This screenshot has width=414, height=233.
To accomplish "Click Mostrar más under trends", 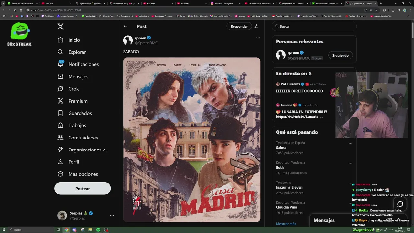I will tap(286, 224).
